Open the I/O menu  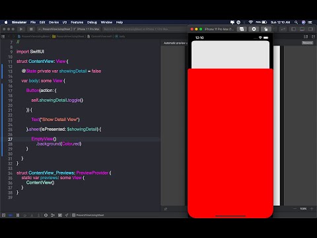[x=65, y=22]
